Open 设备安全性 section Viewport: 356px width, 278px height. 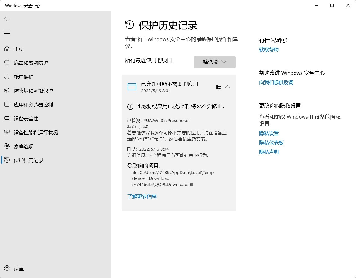tap(26, 118)
